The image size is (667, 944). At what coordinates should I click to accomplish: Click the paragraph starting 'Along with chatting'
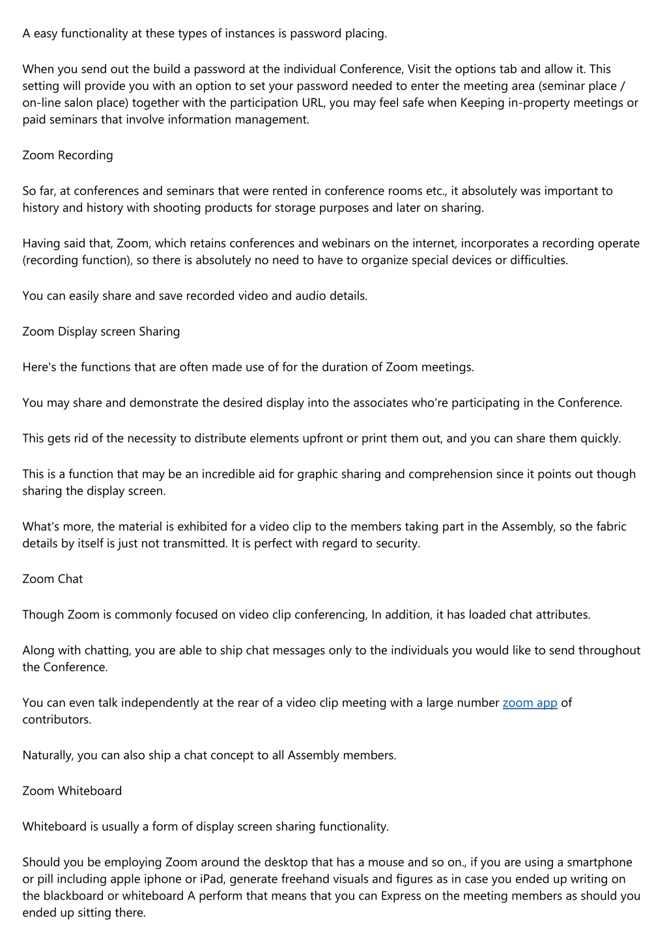pyautogui.click(x=332, y=659)
